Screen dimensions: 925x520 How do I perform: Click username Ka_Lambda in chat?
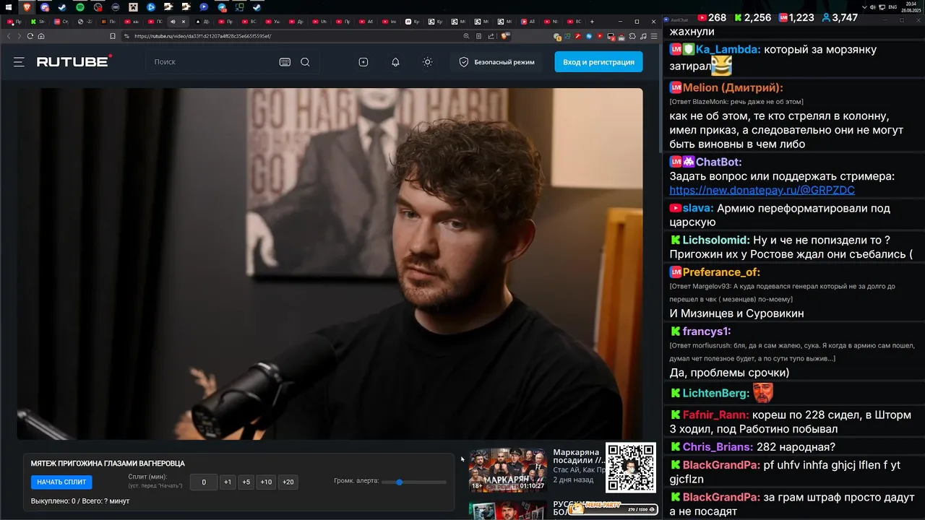pyautogui.click(x=728, y=50)
